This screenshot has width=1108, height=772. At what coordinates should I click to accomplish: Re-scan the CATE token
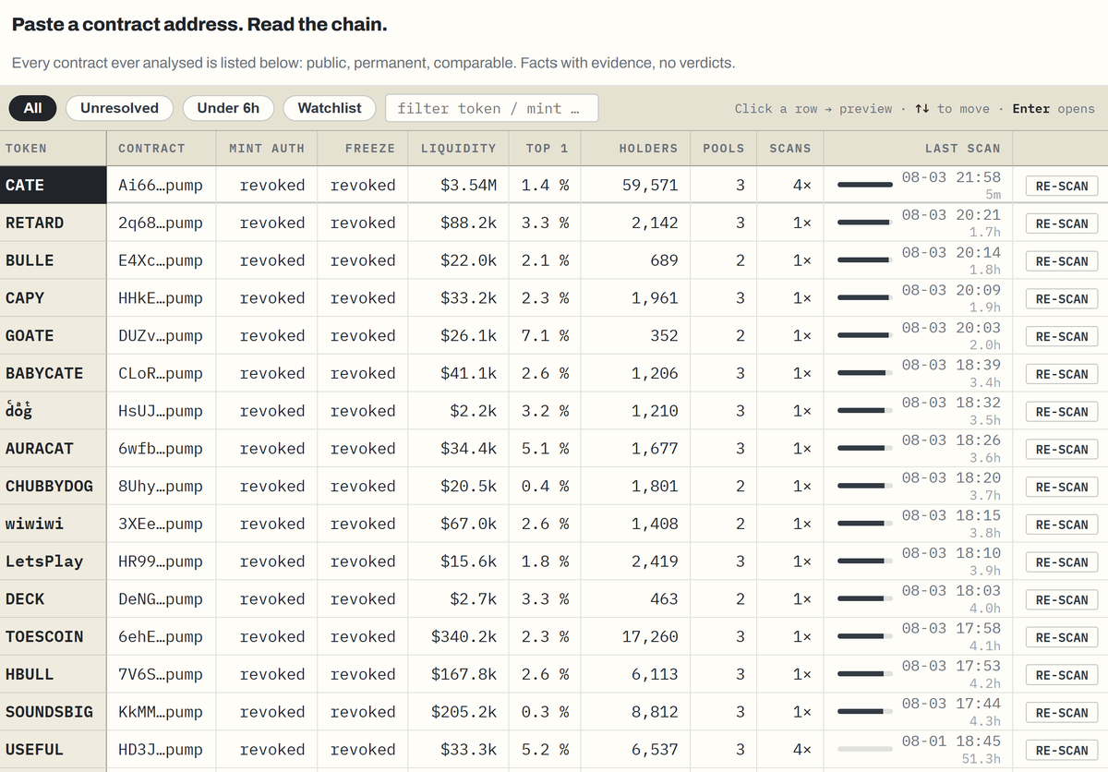click(1062, 186)
